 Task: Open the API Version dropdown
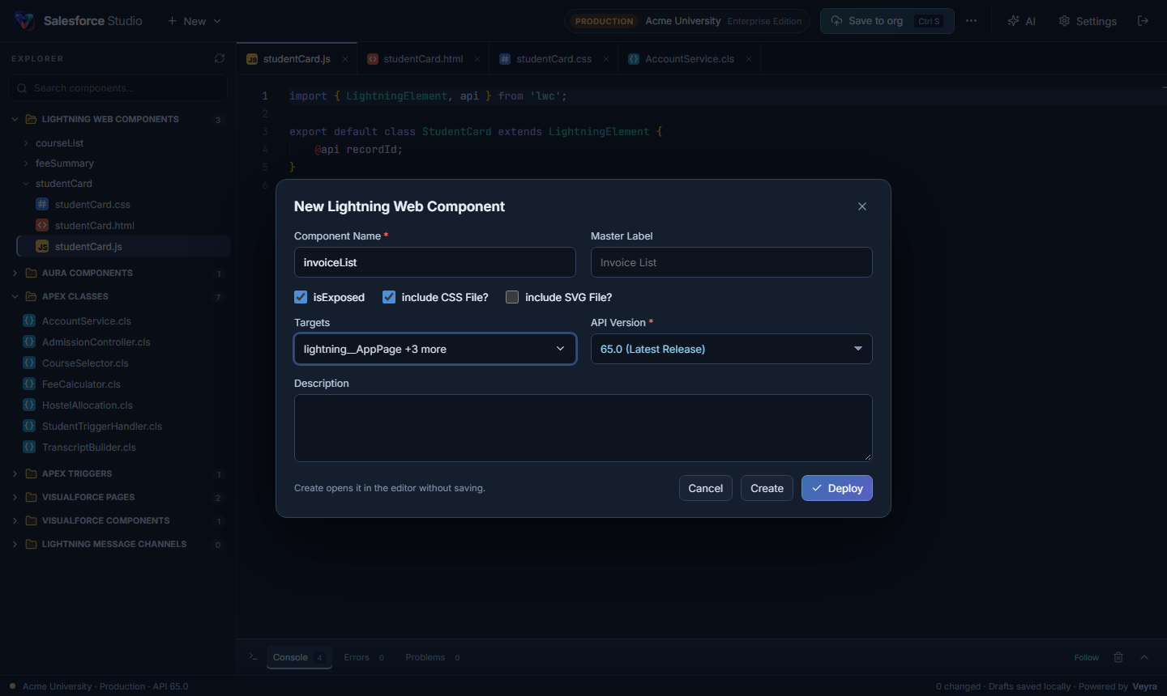[x=732, y=349]
